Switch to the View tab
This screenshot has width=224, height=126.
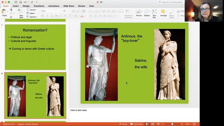tap(91, 6)
